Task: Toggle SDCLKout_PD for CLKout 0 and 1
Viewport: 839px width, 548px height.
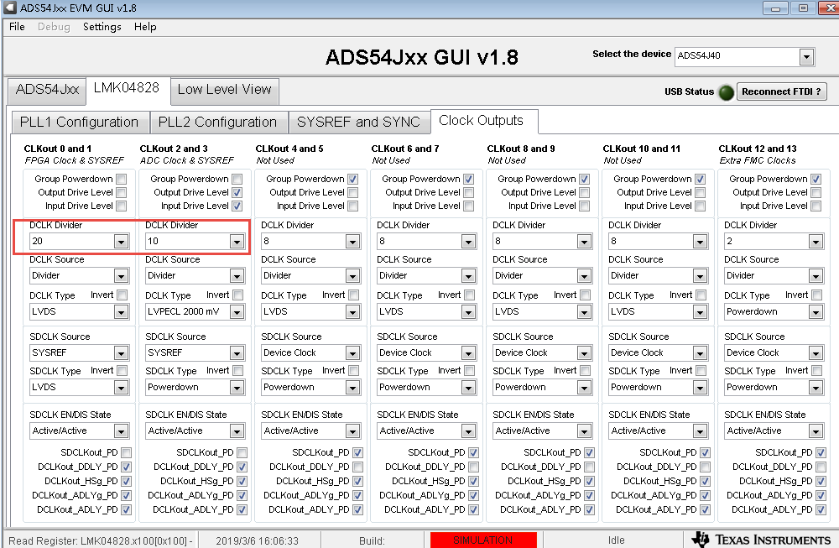Action: click(x=127, y=452)
